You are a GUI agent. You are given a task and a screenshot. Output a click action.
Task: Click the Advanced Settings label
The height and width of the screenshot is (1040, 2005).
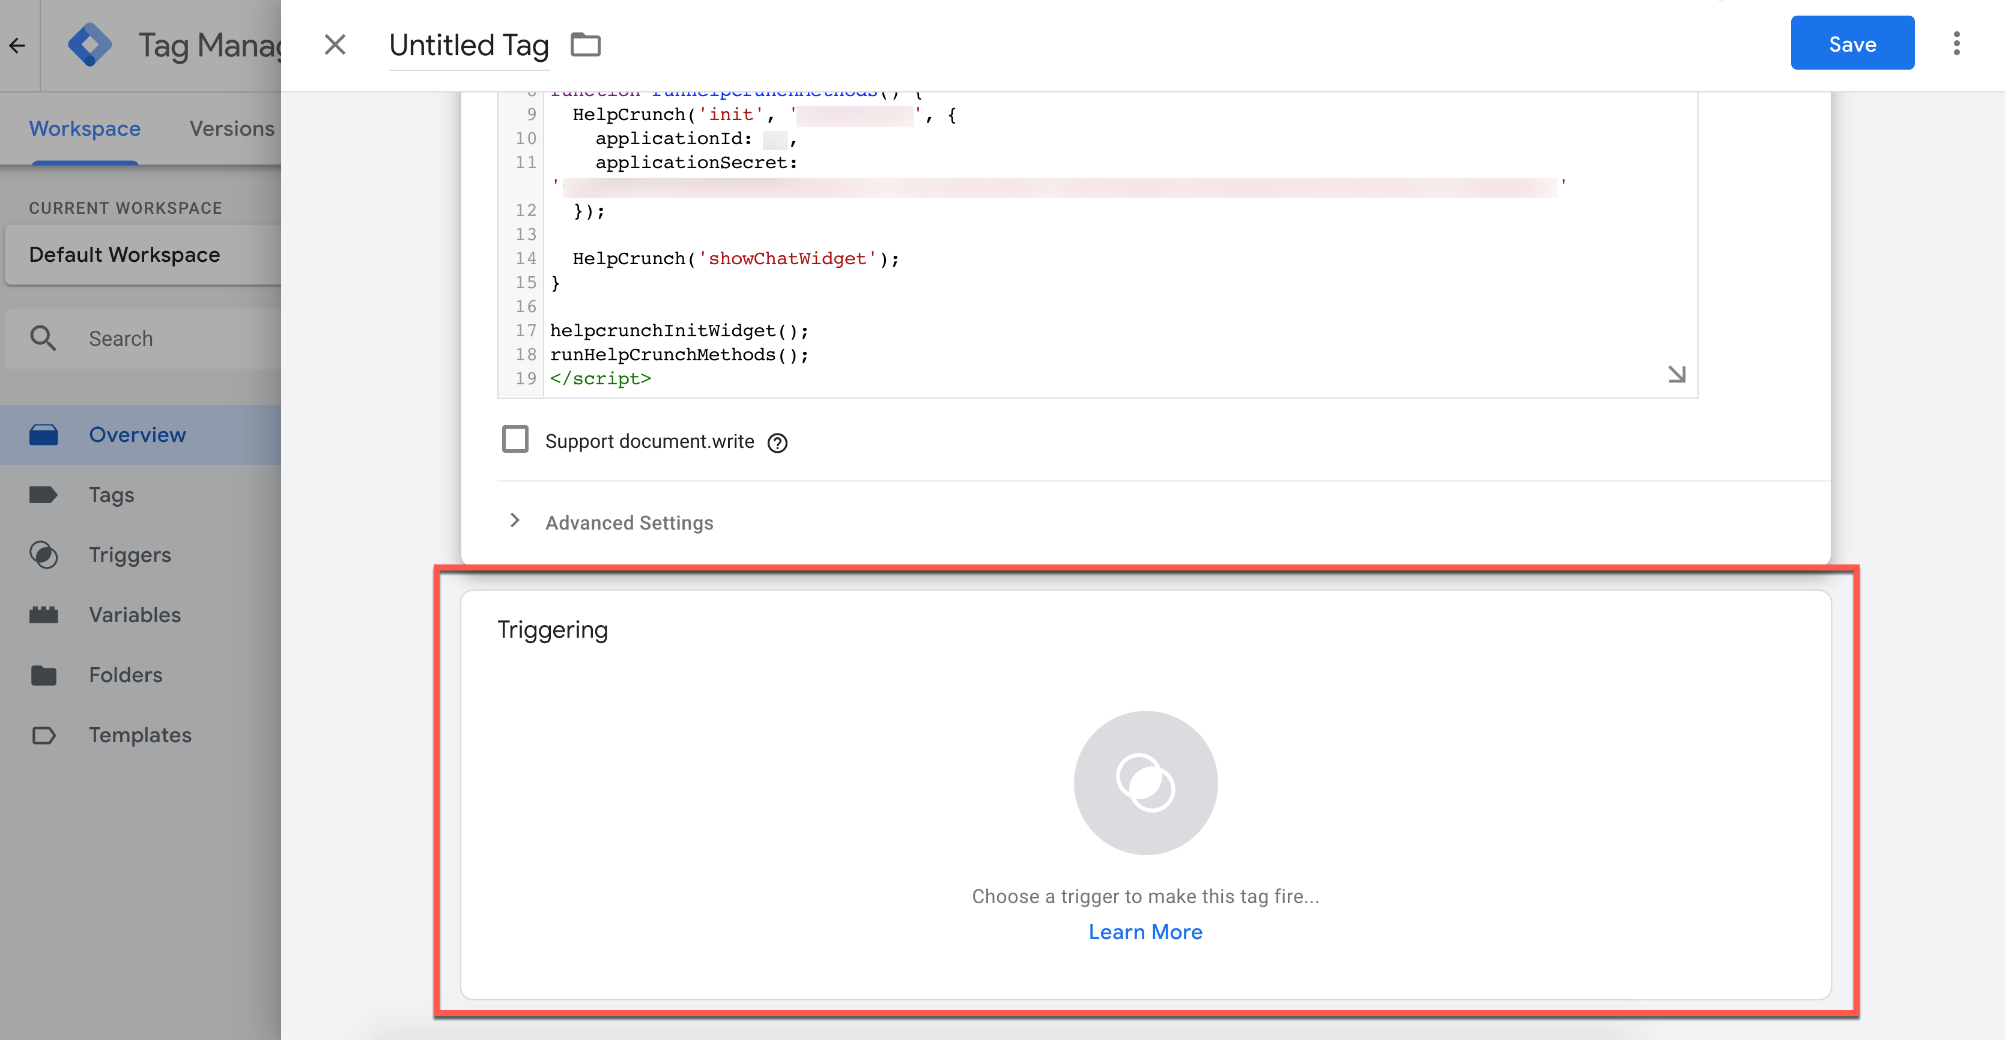click(x=629, y=523)
